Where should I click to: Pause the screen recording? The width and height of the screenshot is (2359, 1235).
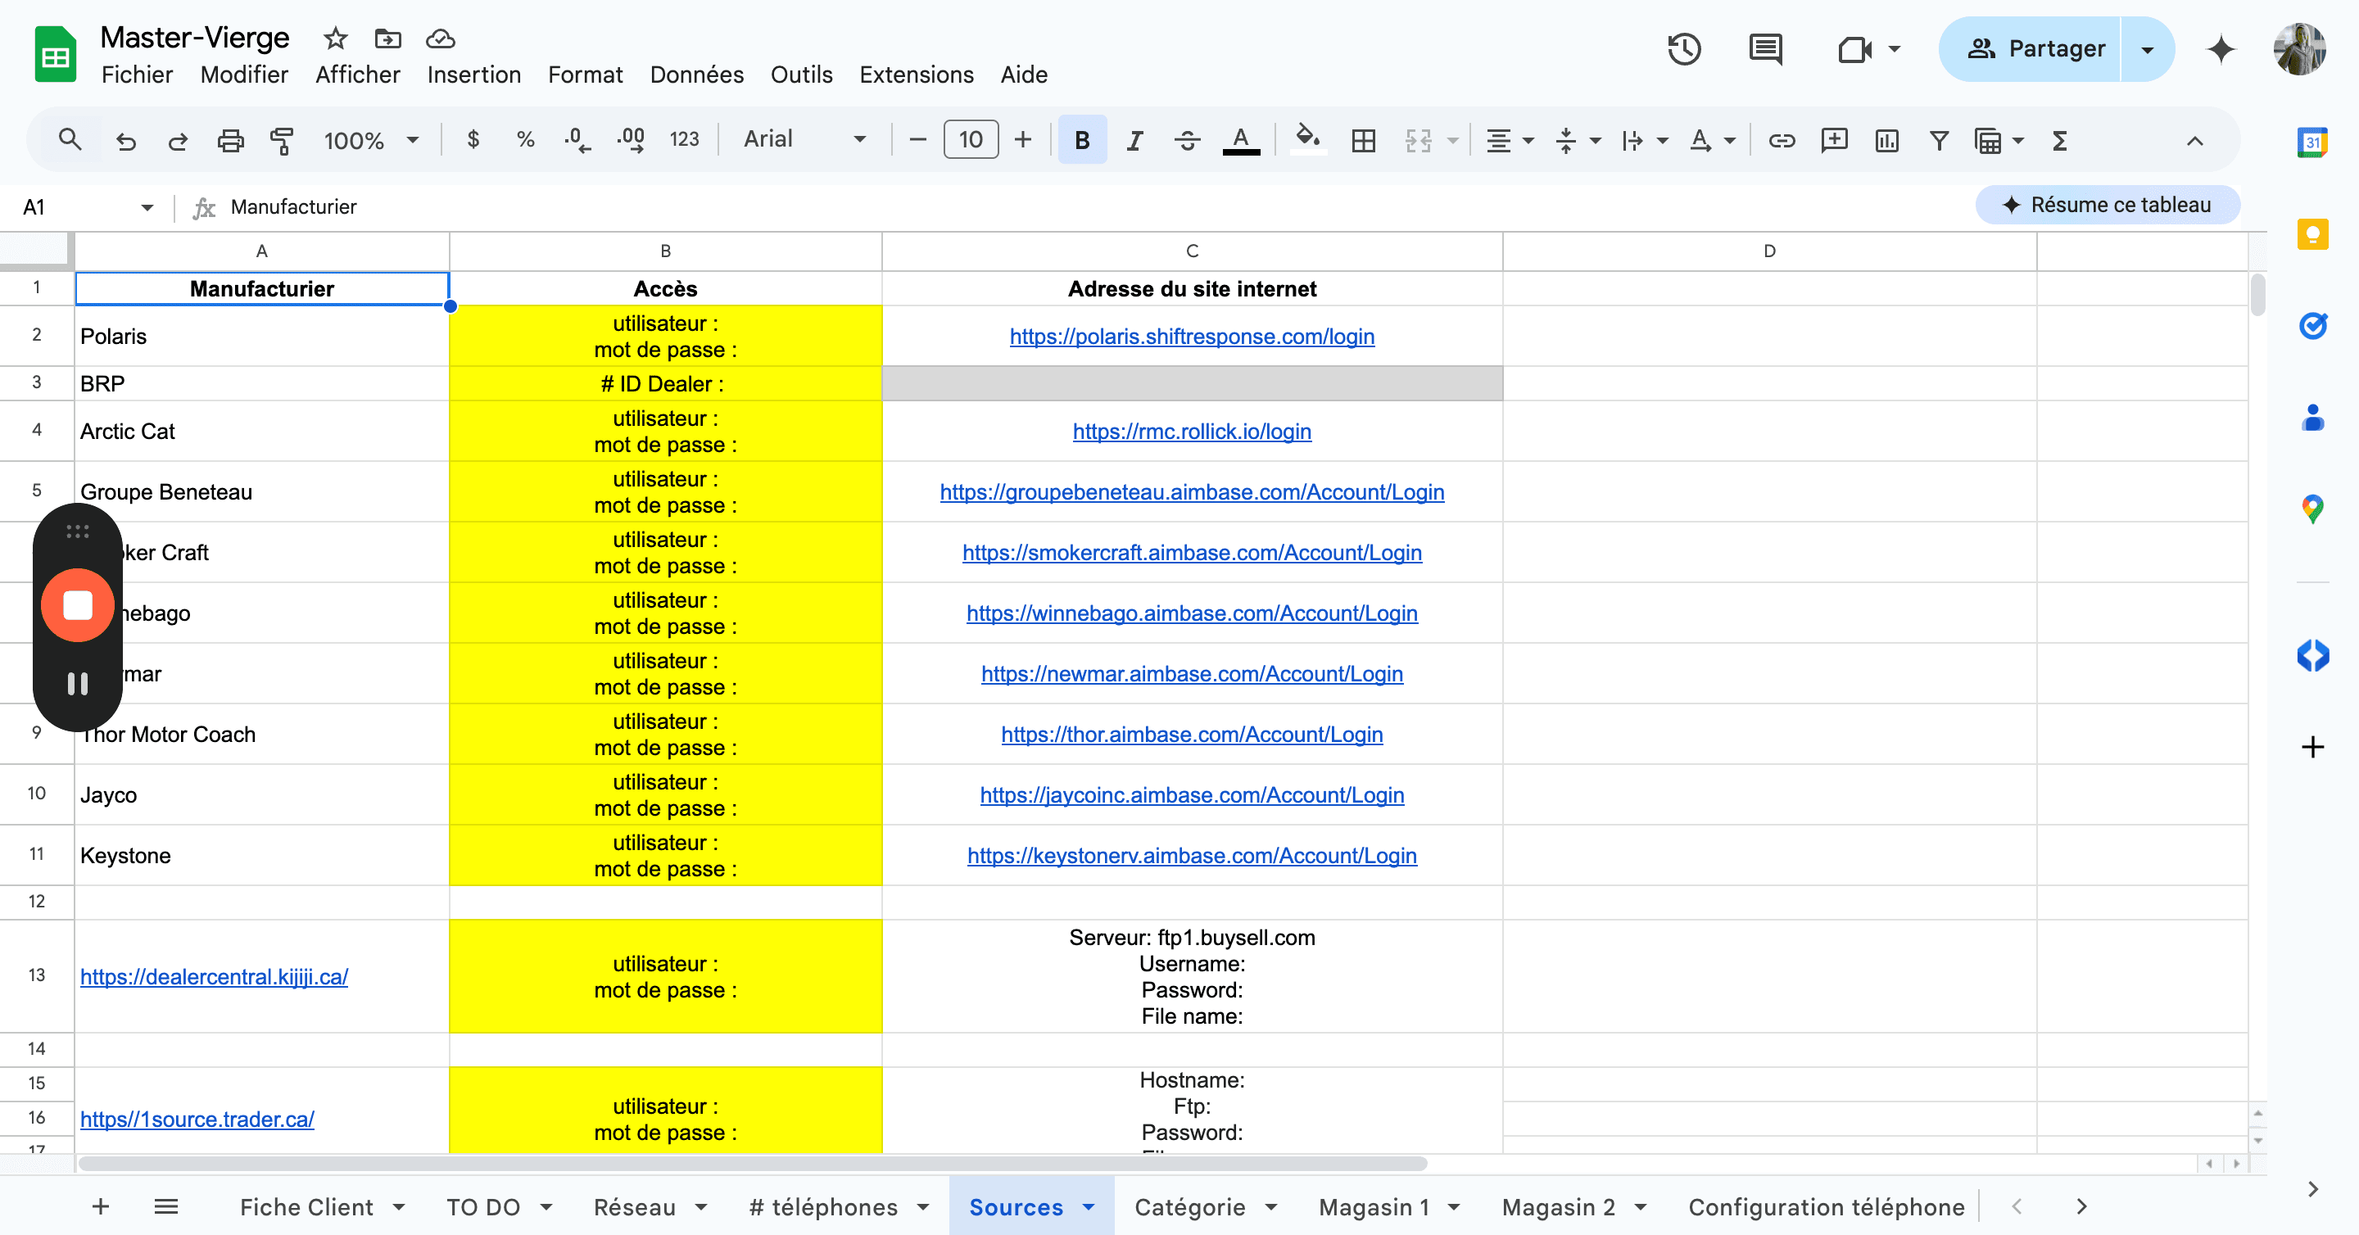click(x=78, y=683)
